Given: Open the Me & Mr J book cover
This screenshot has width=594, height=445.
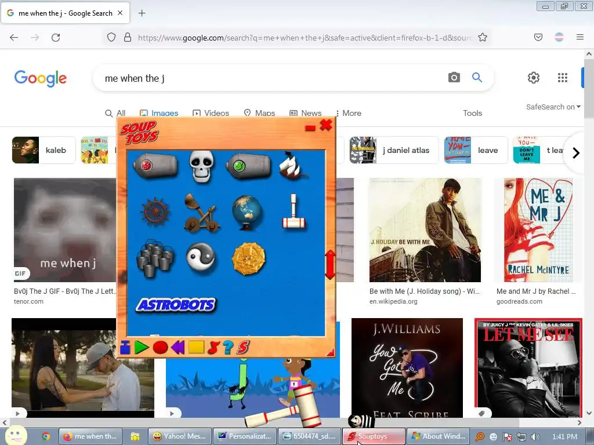Looking at the screenshot, I should pos(538,230).
